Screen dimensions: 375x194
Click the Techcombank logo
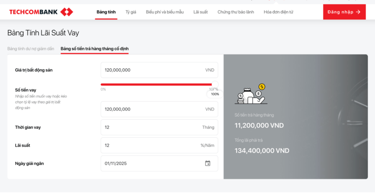(x=41, y=12)
